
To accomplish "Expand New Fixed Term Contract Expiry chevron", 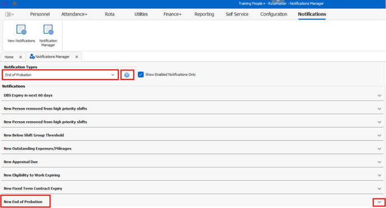I will coord(379,188).
